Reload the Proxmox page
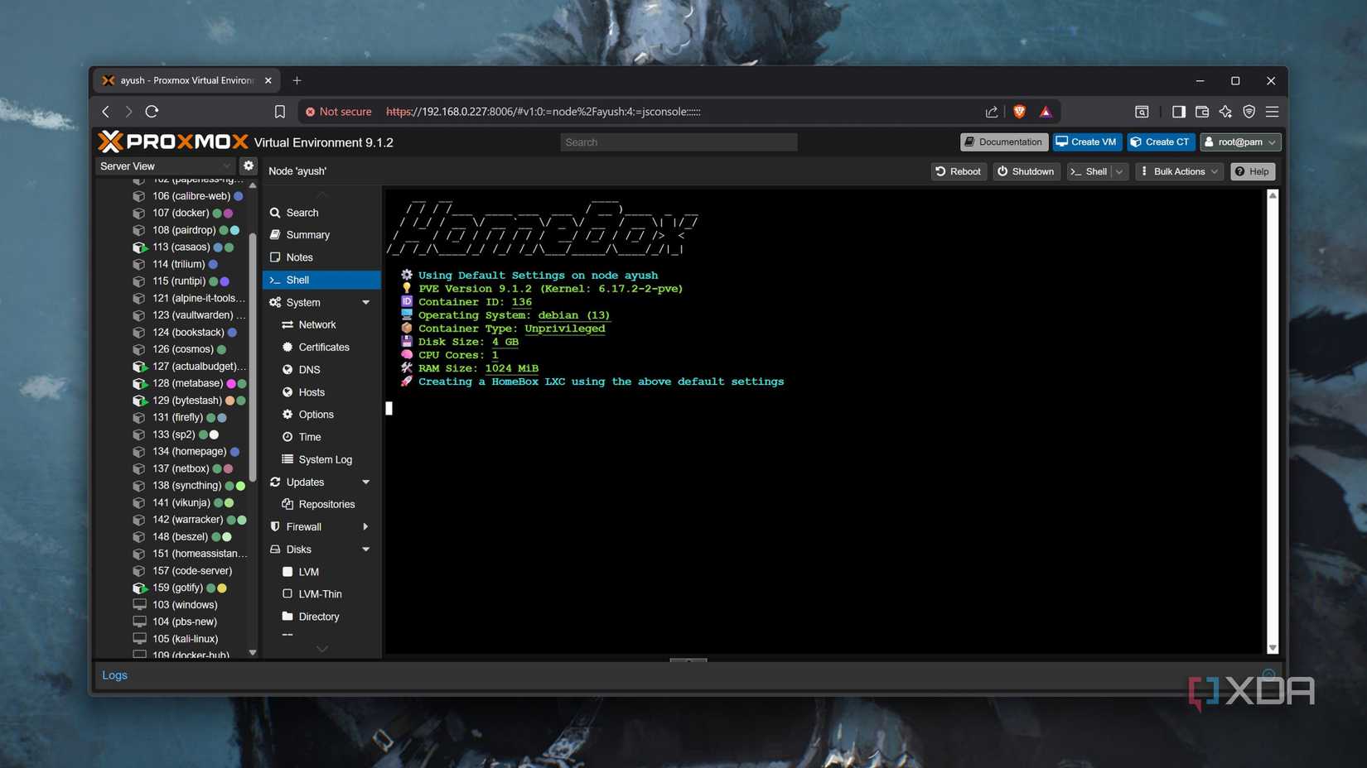This screenshot has width=1367, height=768. tap(152, 112)
